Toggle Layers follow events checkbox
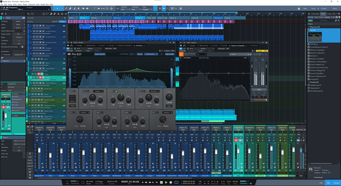The width and height of the screenshot is (341, 186). click(x=24, y=31)
